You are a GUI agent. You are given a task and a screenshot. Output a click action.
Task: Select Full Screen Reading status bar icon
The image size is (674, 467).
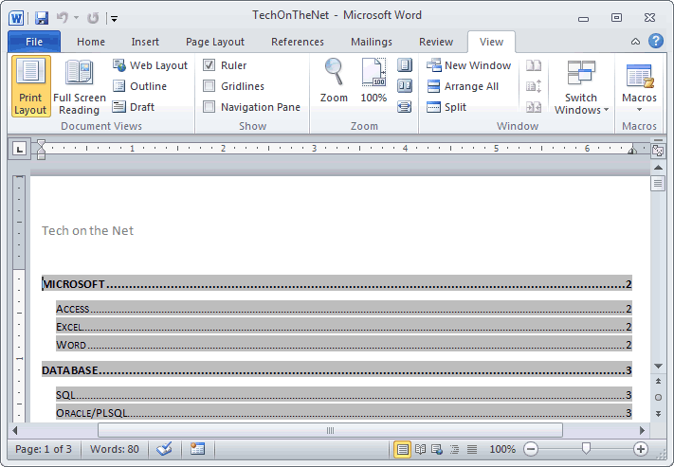(420, 449)
